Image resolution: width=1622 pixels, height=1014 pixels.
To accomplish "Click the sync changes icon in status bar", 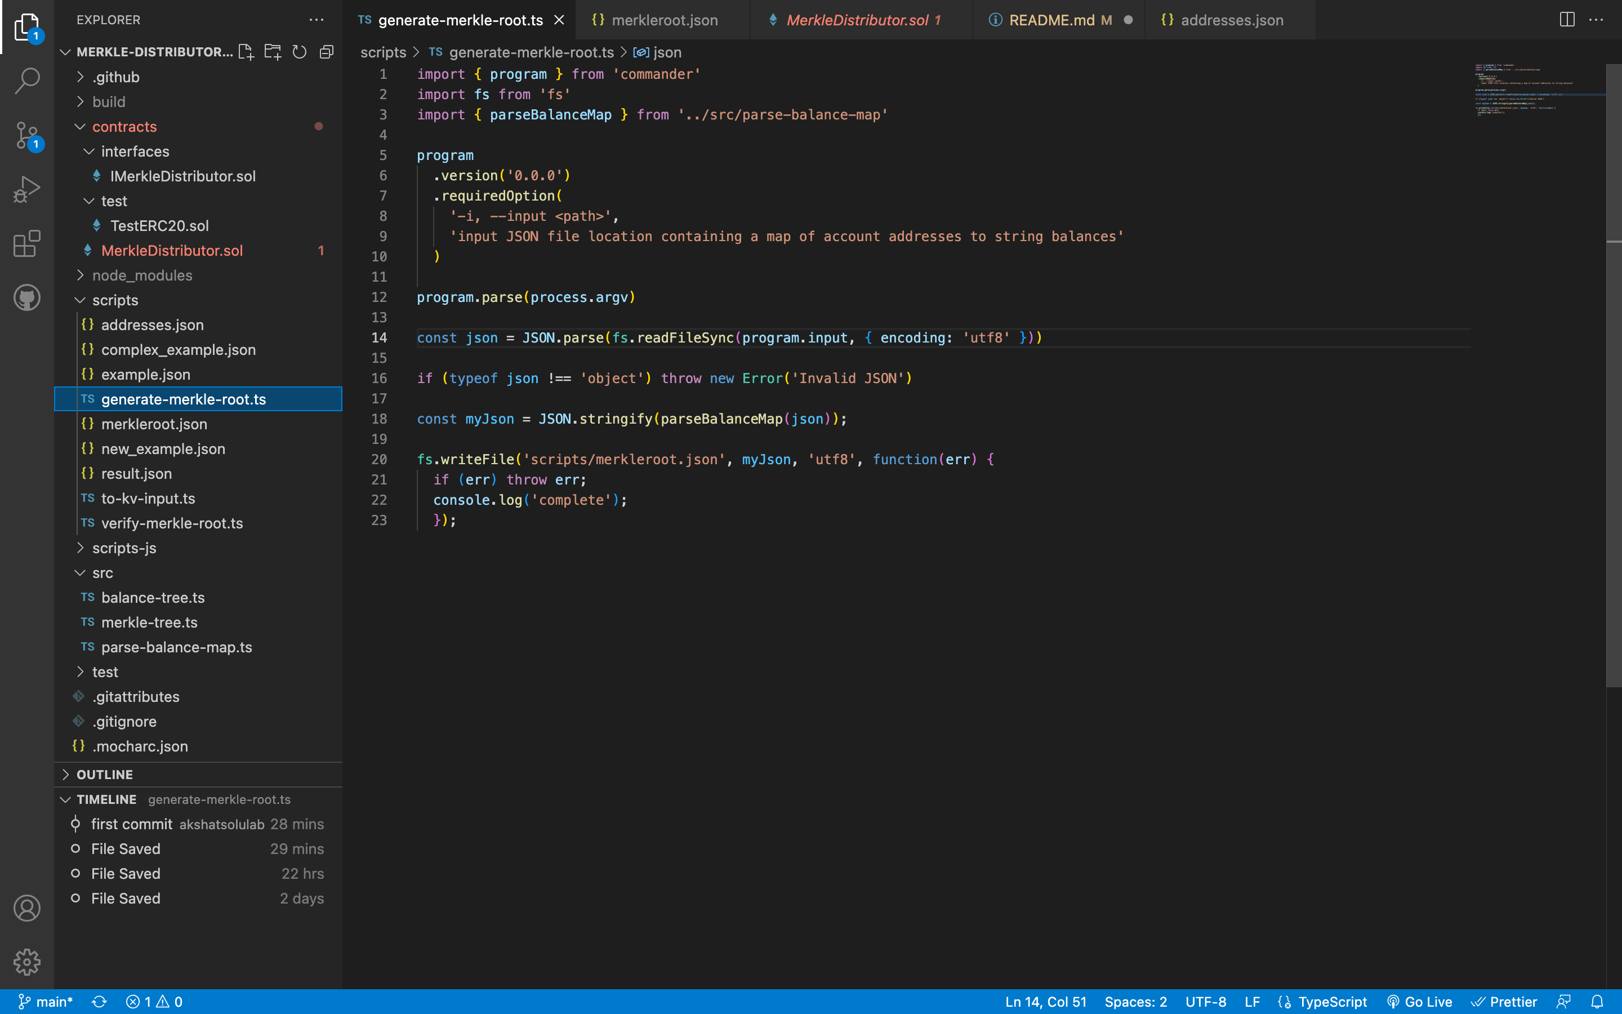I will click(99, 1002).
